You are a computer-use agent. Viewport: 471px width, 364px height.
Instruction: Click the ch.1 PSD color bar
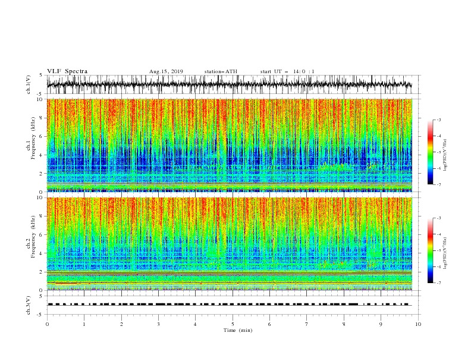pos(431,152)
